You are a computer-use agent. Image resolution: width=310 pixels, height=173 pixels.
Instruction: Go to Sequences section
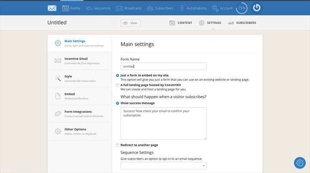(x=98, y=8)
